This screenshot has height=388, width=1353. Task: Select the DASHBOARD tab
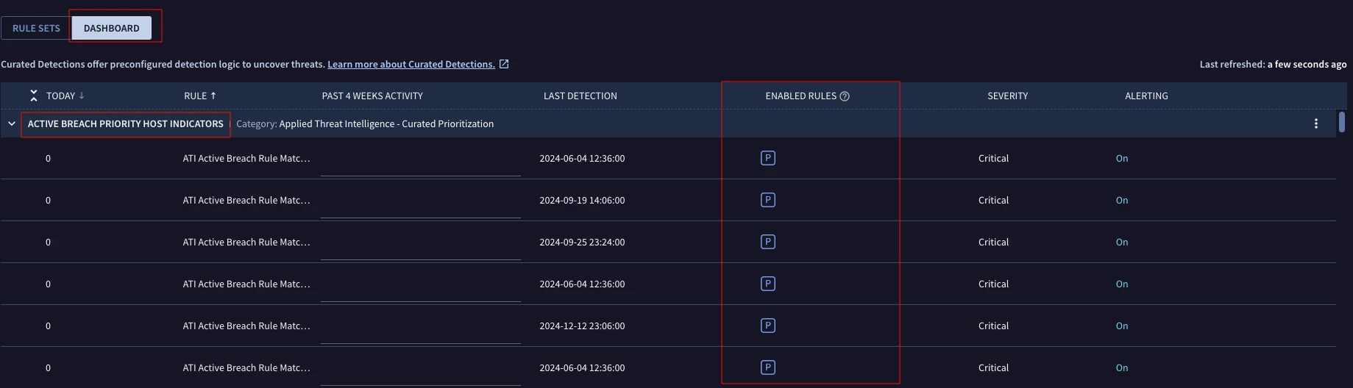pyautogui.click(x=111, y=28)
